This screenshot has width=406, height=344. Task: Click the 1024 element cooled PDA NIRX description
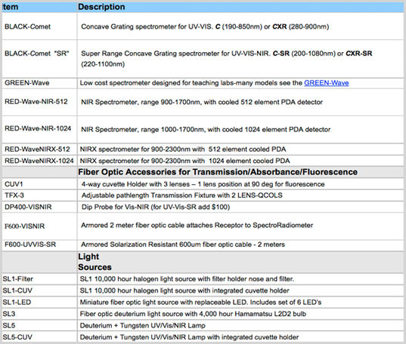coord(185,161)
